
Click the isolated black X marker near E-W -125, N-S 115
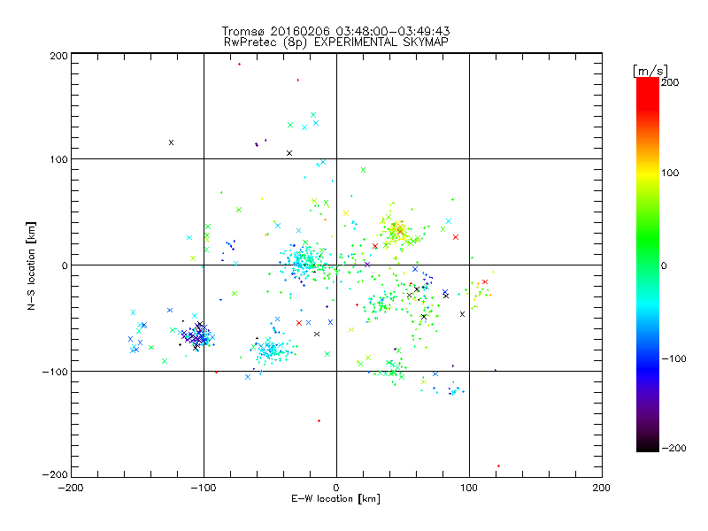click(x=171, y=142)
